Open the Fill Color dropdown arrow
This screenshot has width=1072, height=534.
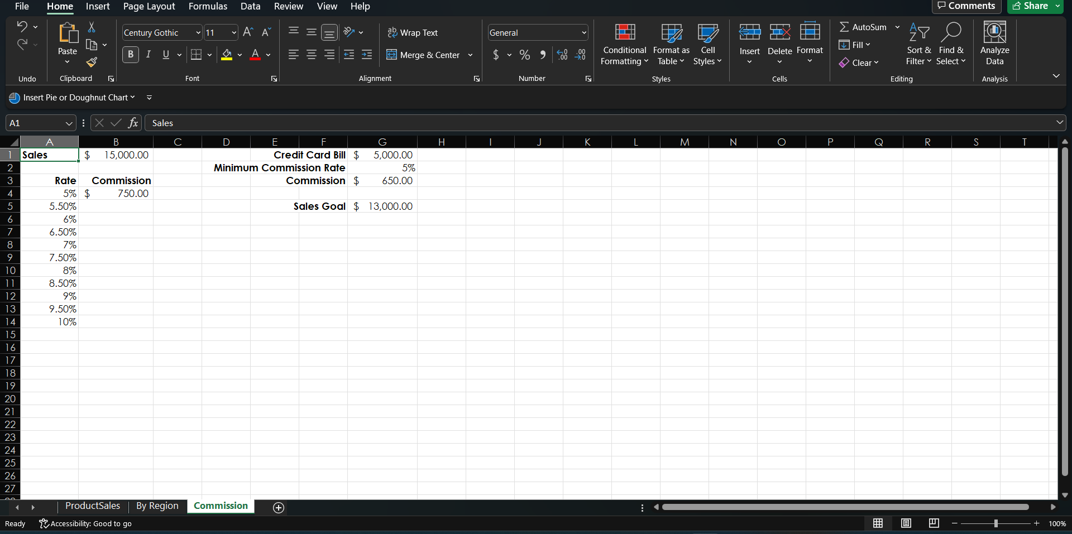[x=240, y=55]
